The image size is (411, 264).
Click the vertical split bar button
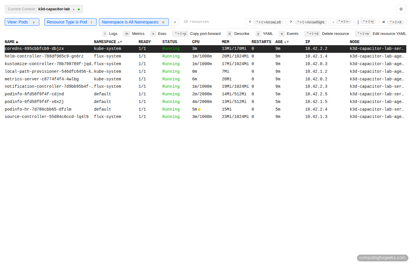pos(366,22)
